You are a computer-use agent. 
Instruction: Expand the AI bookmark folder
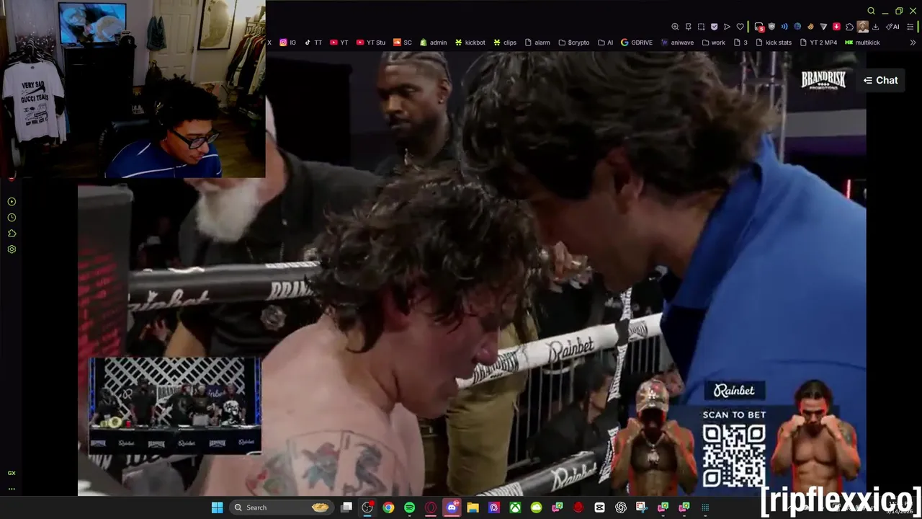pos(606,43)
